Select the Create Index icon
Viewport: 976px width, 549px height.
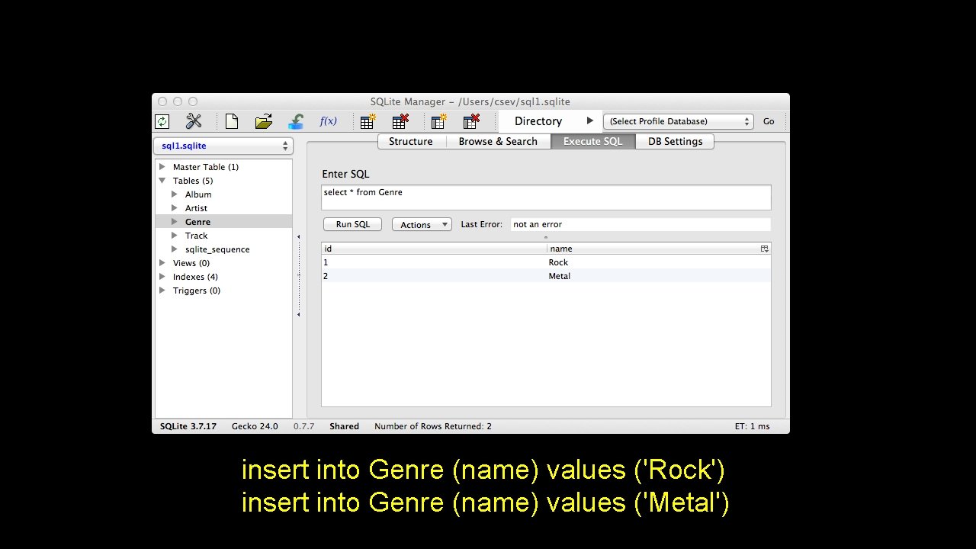click(438, 120)
